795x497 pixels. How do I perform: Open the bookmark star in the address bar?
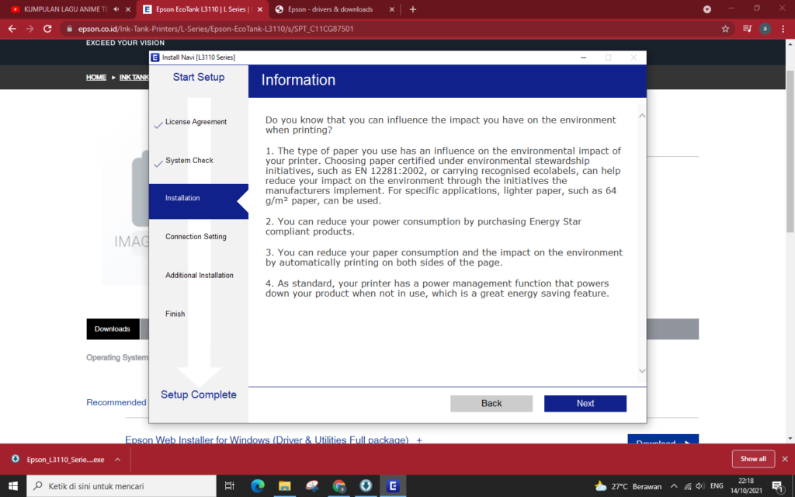pos(724,27)
